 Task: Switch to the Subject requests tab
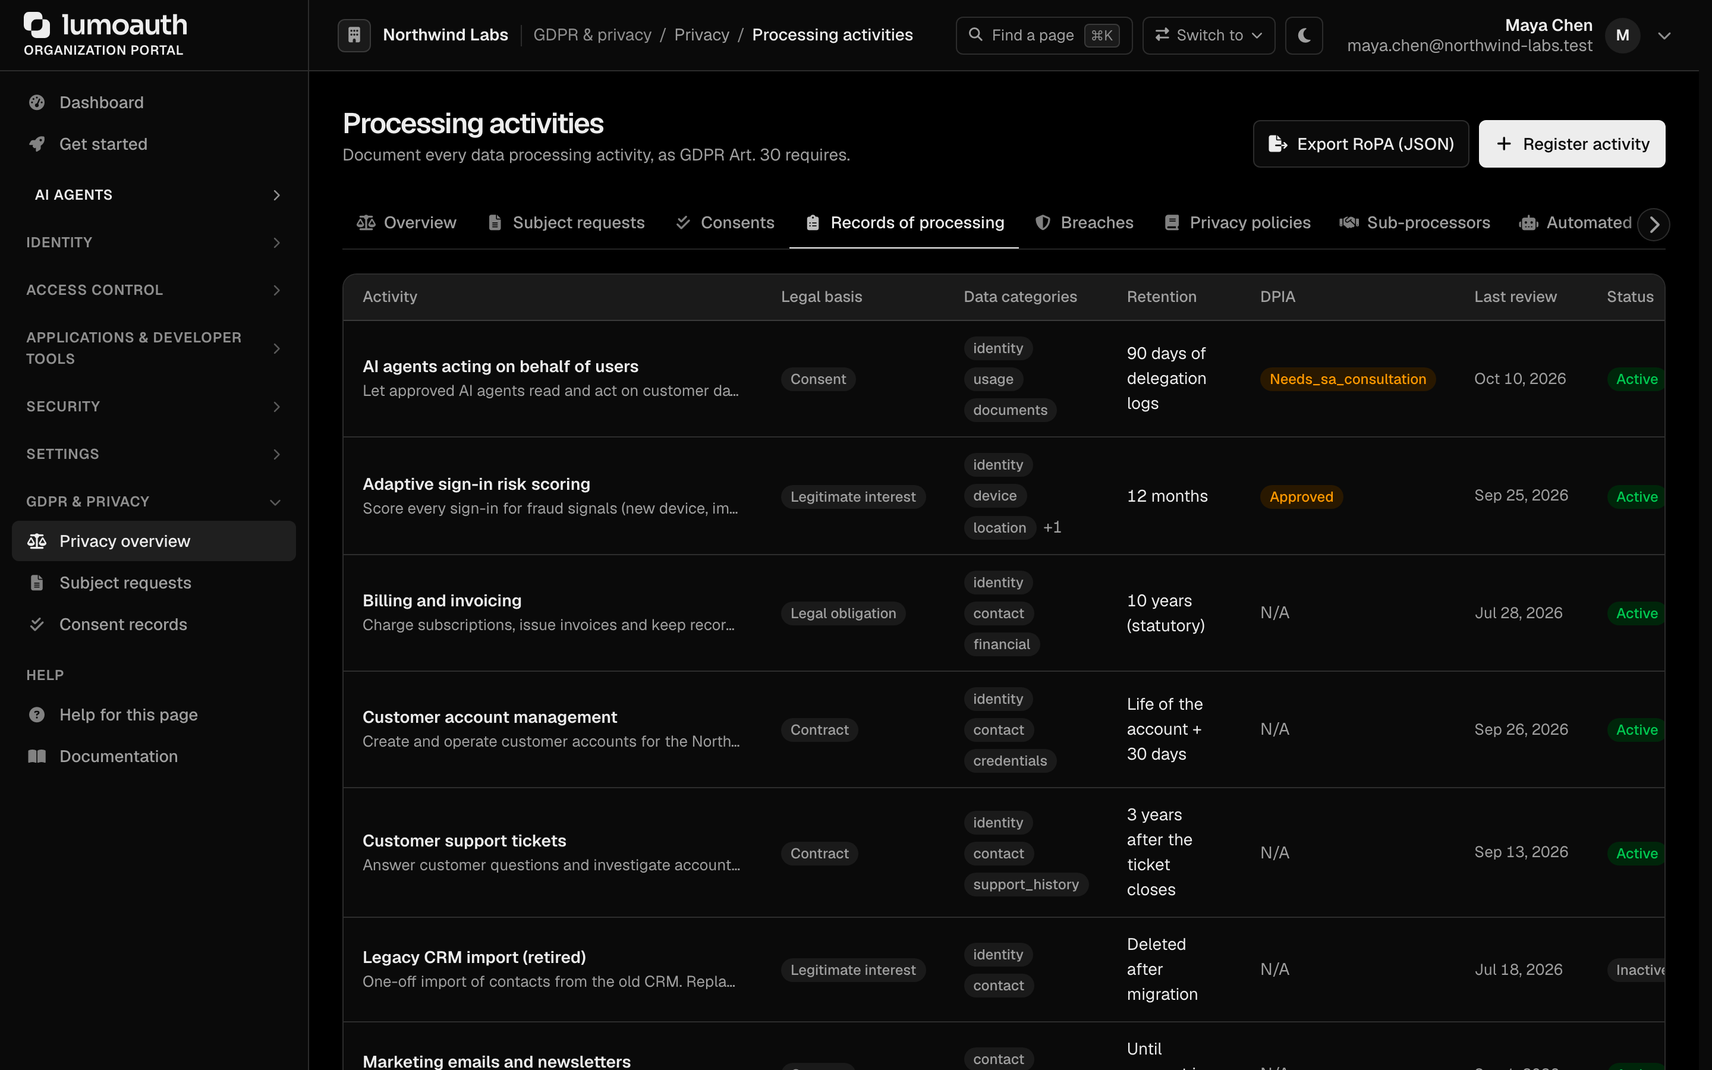point(566,223)
